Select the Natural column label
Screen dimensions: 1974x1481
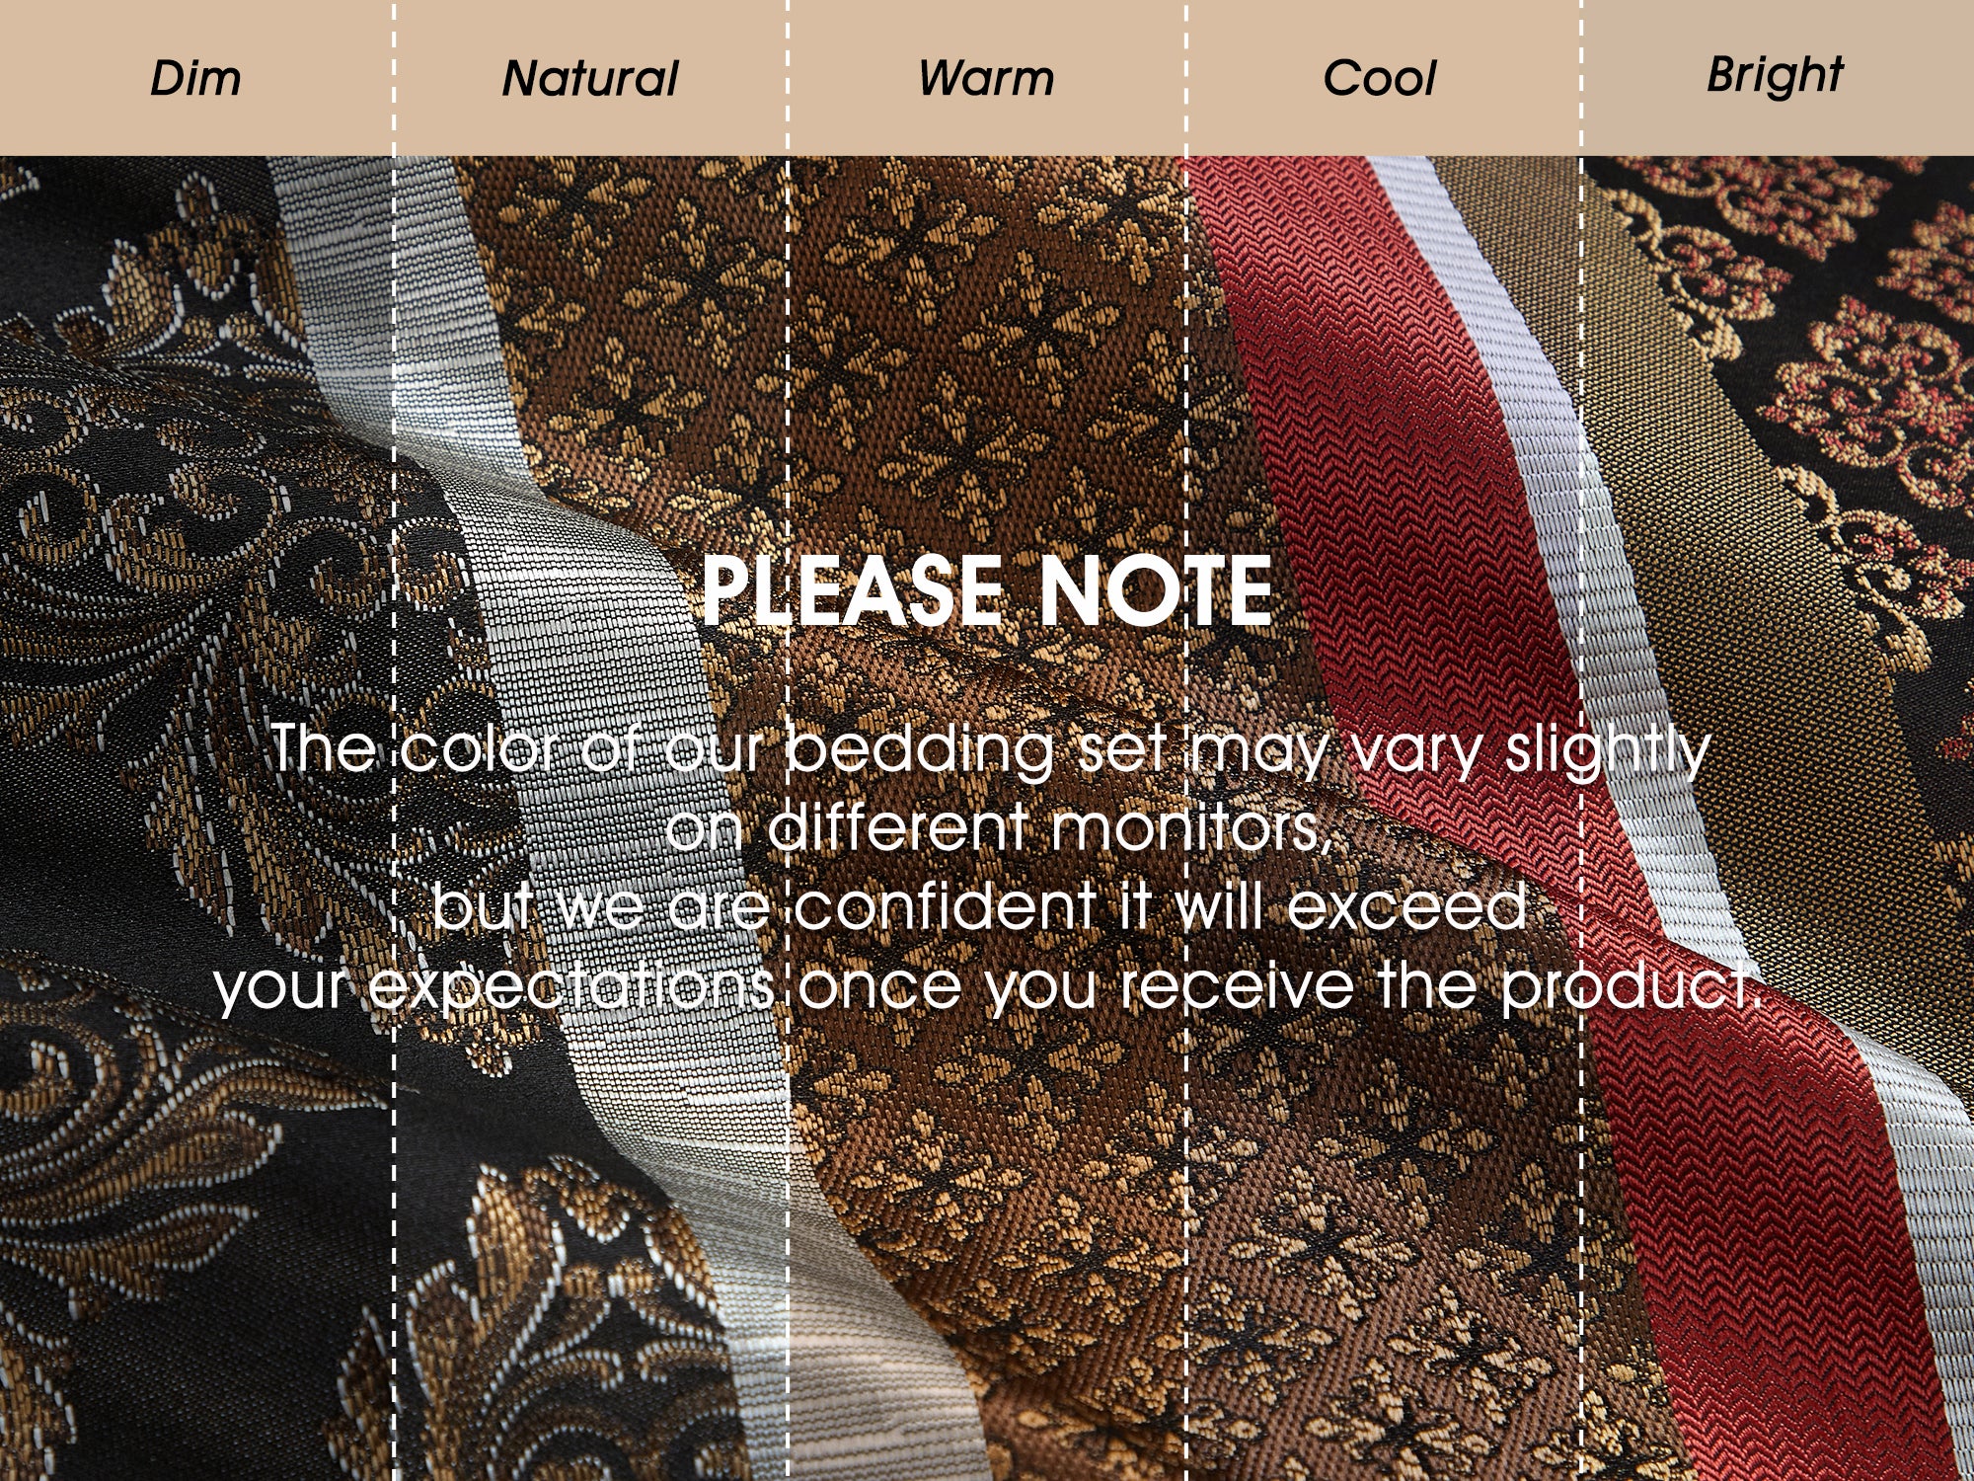[x=590, y=78]
